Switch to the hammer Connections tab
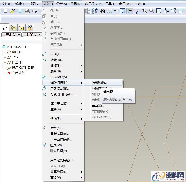The height and width of the screenshot is (182, 186). click(x=30, y=28)
